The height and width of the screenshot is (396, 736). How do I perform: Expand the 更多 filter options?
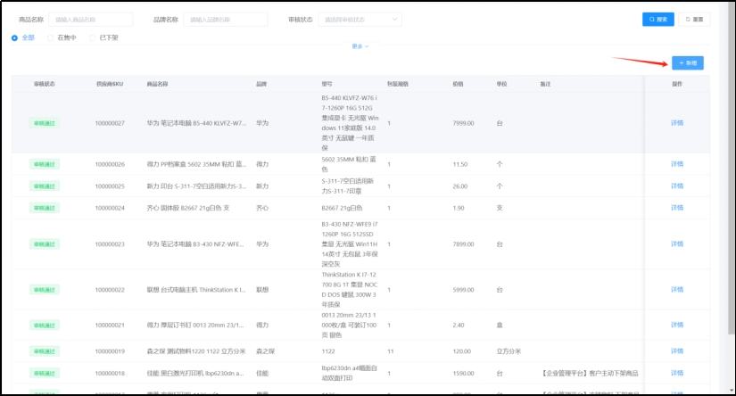pos(360,45)
